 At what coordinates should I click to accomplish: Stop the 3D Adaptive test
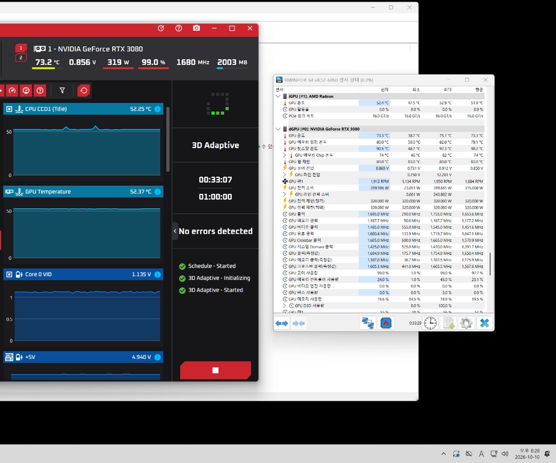point(215,370)
